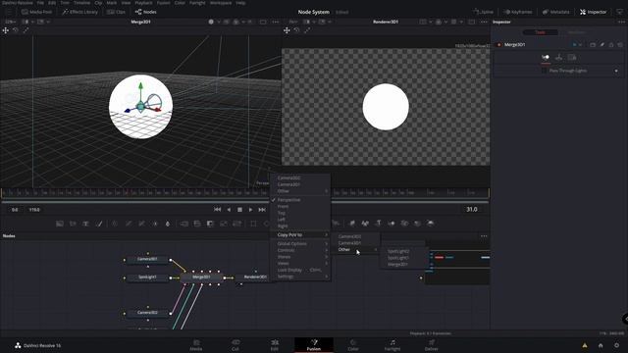Screen dimensions: 628x353
Task: Toggle the Nodes panel button
Action: click(x=146, y=12)
